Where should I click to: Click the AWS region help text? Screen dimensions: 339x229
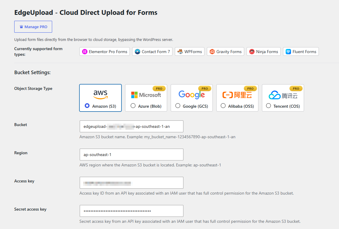(150, 165)
